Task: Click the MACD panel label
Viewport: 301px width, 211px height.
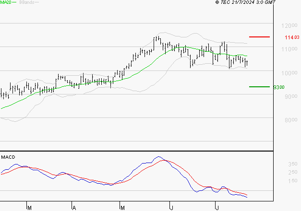Action: (8, 157)
